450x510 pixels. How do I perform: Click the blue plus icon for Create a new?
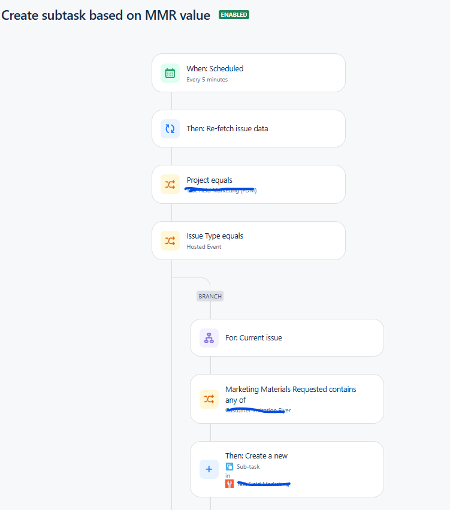[209, 469]
